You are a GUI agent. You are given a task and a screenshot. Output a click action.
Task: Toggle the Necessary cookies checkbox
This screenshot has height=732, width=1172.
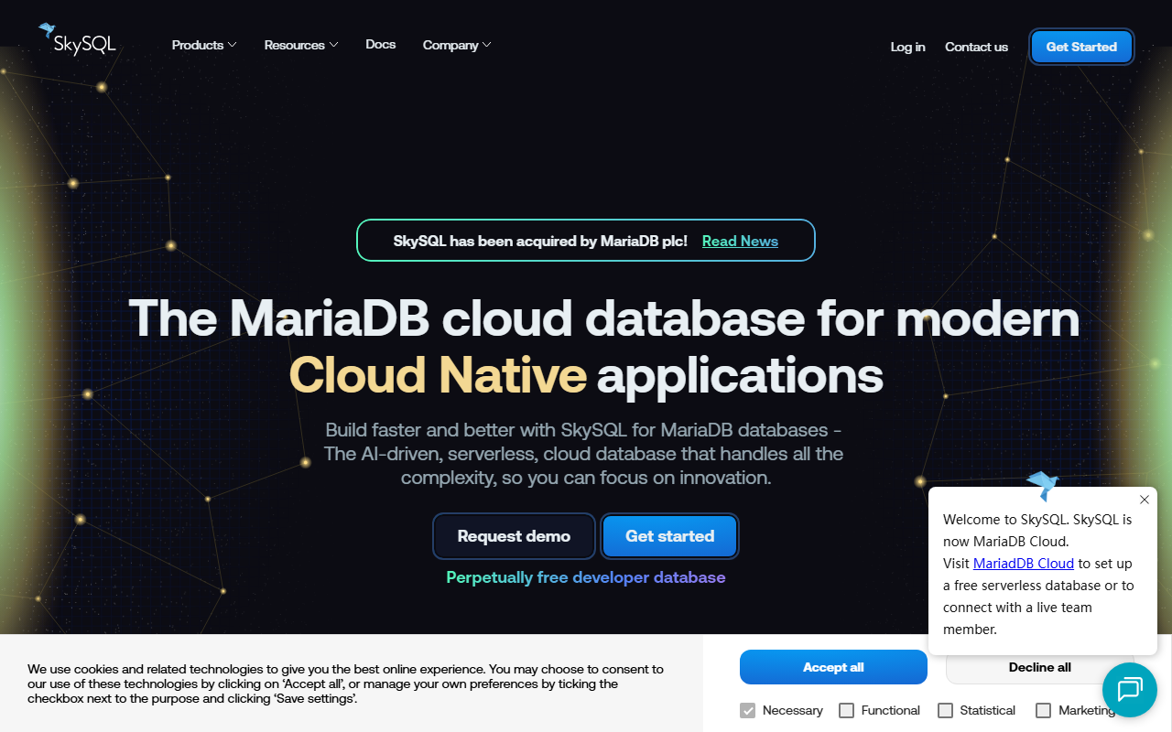tap(748, 710)
